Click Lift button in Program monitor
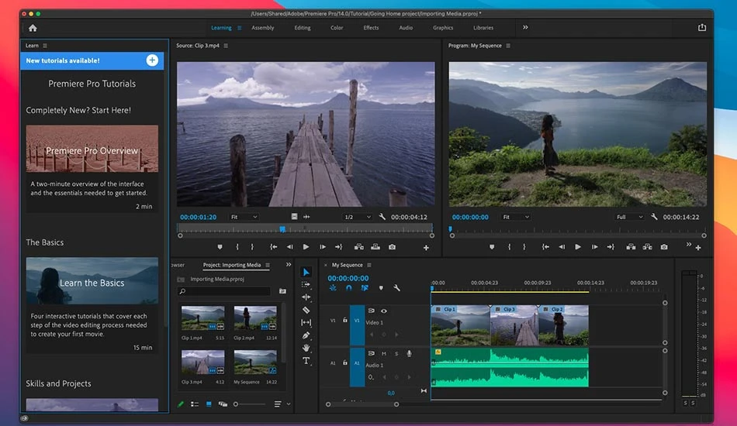This screenshot has height=426, width=737. tap(631, 247)
